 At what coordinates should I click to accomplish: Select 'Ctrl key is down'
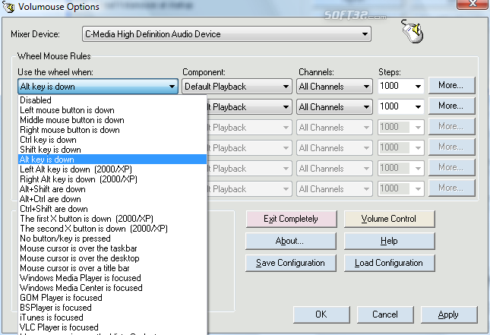point(112,140)
